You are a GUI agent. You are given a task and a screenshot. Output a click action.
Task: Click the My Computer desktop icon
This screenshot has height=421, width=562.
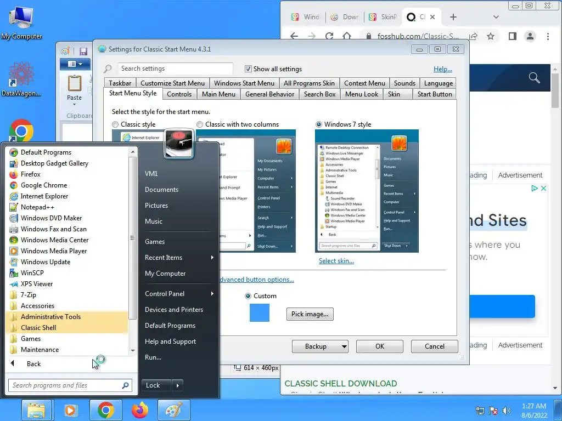click(21, 22)
